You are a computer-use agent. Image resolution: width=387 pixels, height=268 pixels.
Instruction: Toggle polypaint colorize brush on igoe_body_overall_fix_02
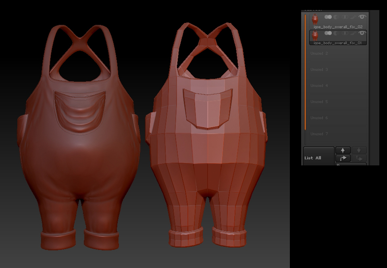click(x=354, y=17)
